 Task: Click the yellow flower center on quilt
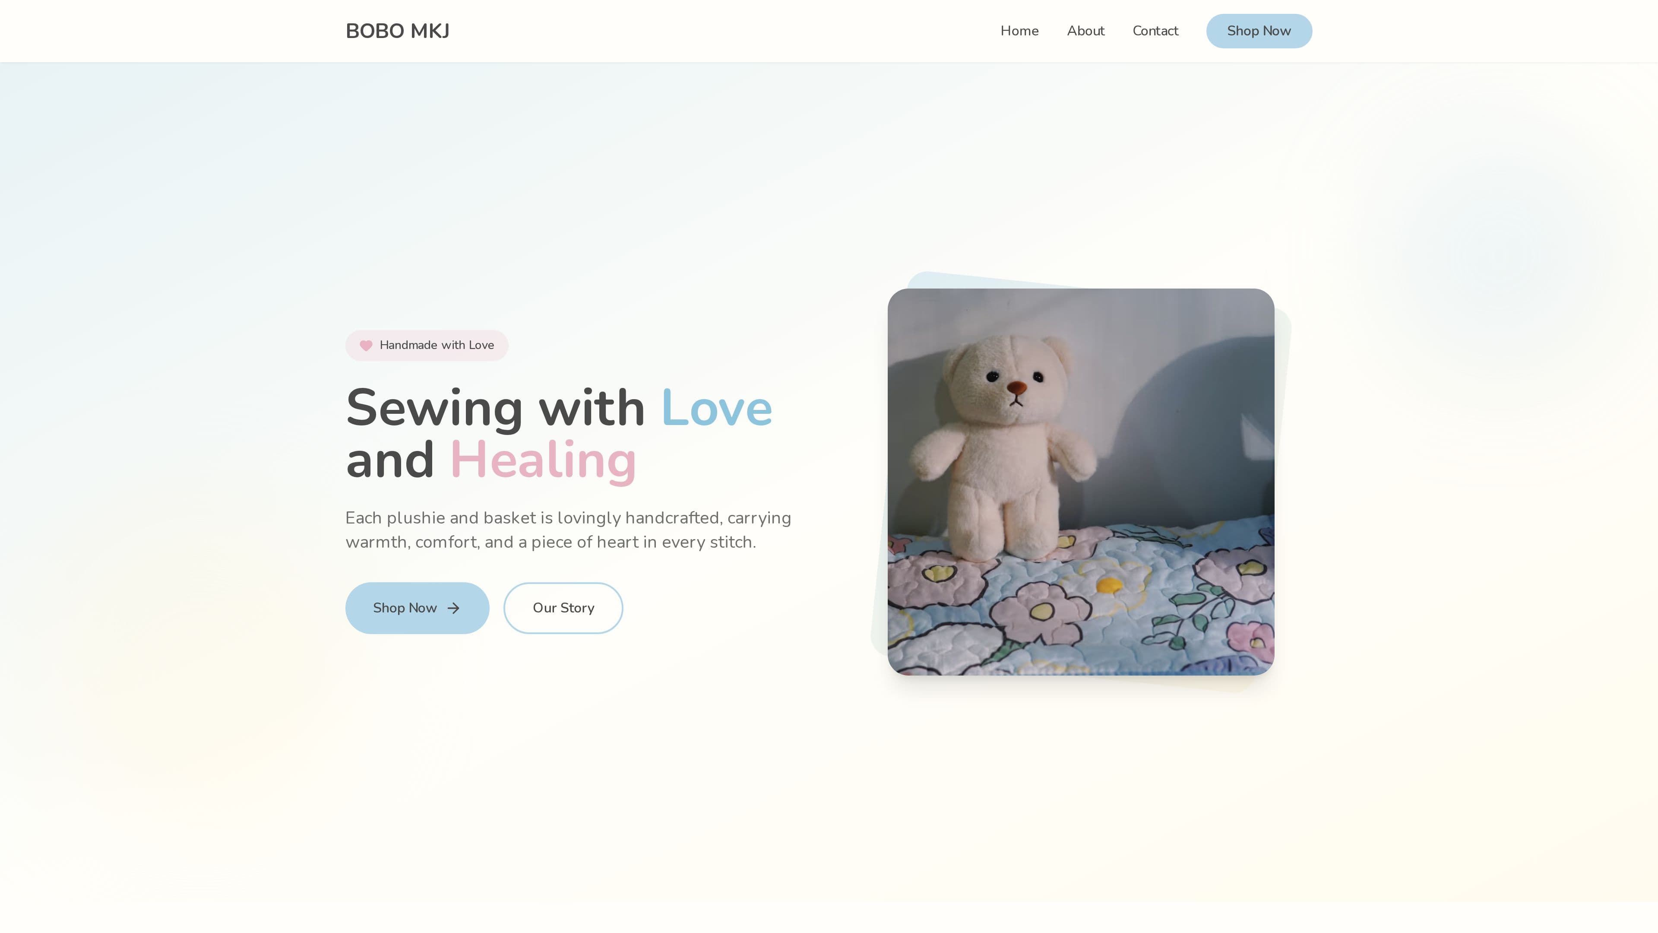1110,585
